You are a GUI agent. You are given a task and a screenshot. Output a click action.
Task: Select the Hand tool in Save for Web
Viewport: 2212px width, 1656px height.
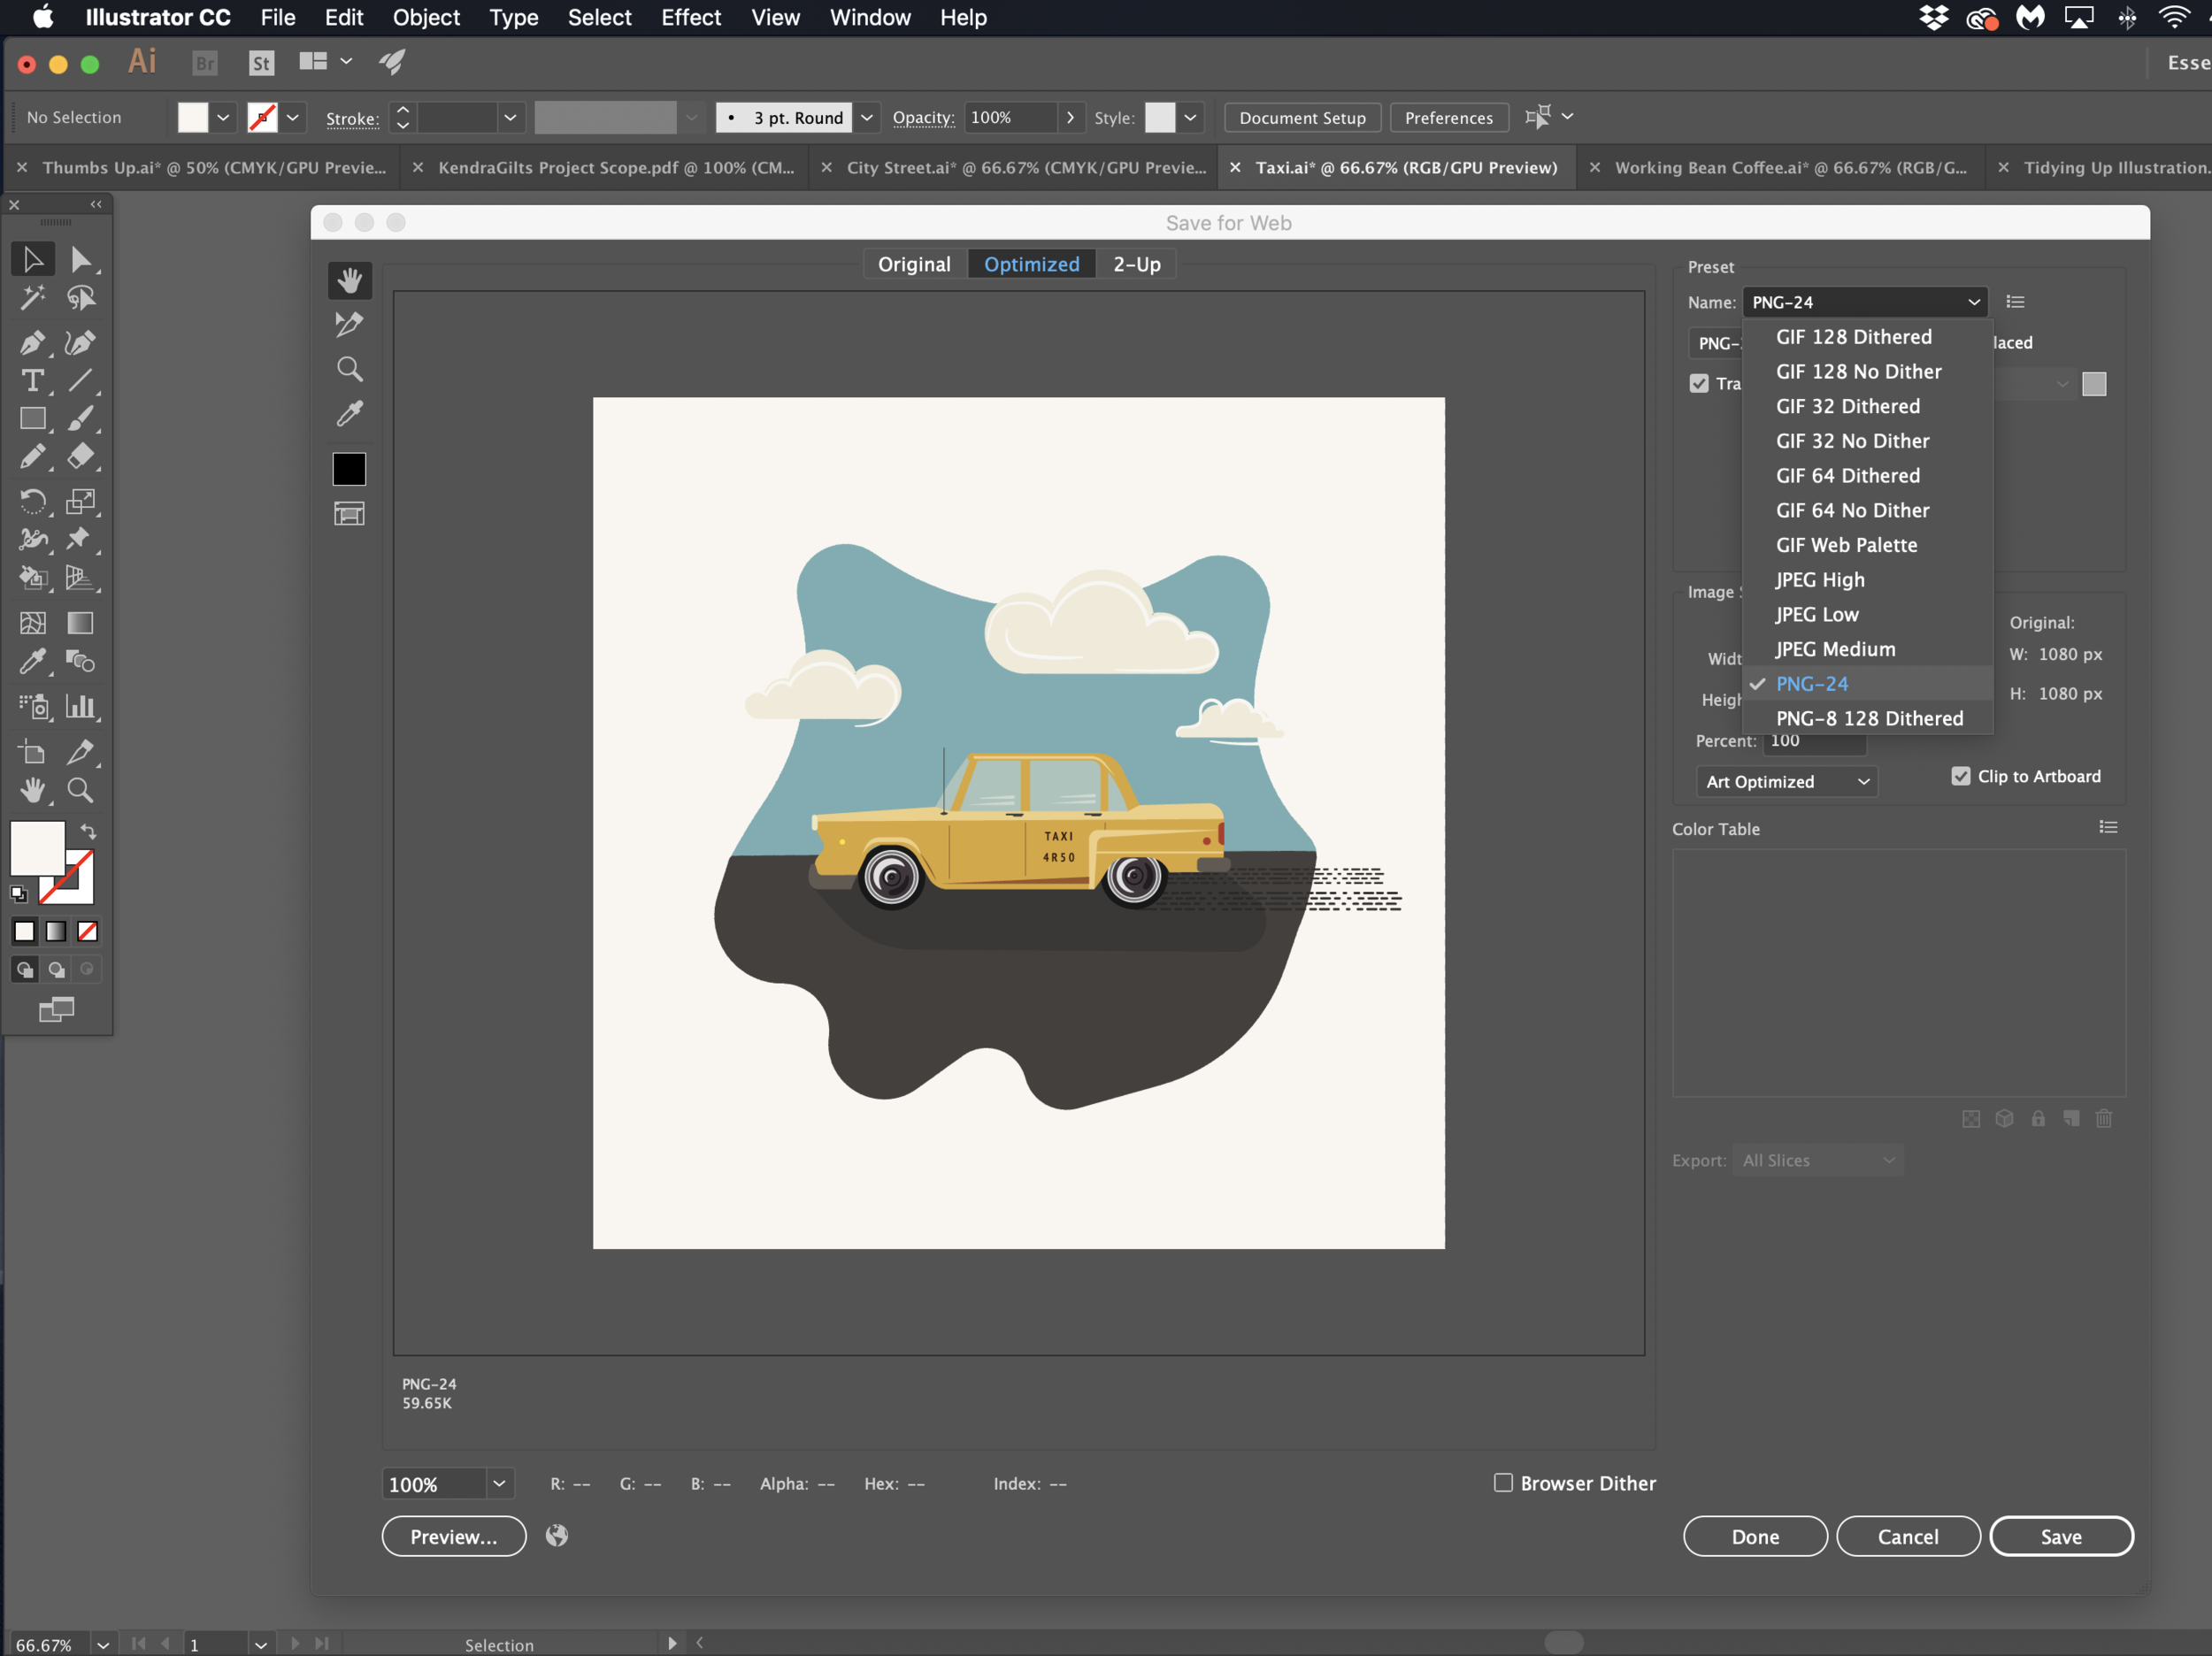tap(349, 280)
